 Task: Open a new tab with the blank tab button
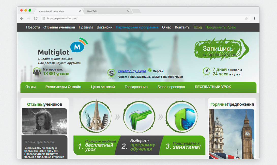pos(136,11)
